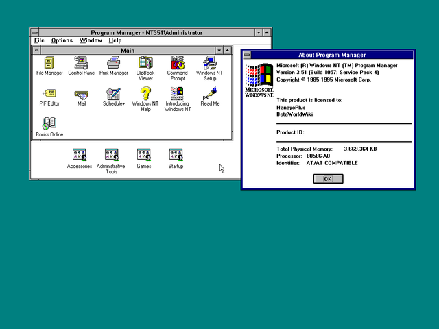Click the Program Manager title bar

[x=147, y=32]
